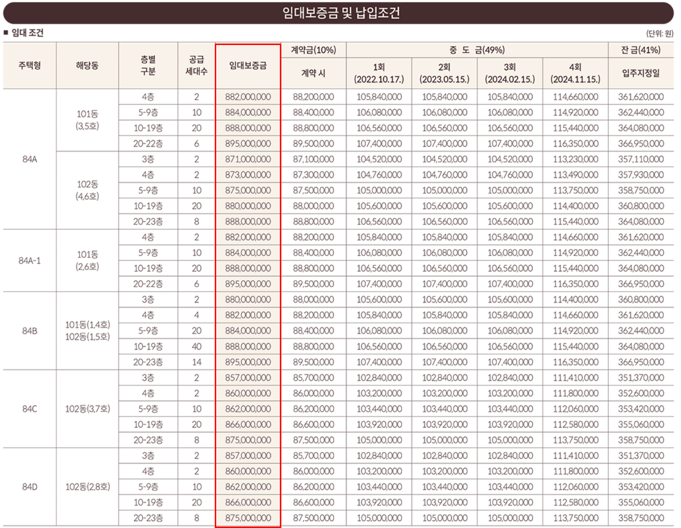Select the 84C housing type cell

click(x=29, y=409)
